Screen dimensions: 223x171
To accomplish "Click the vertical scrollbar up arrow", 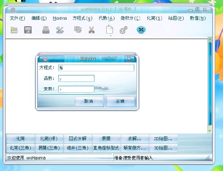I will pos(210,39).
